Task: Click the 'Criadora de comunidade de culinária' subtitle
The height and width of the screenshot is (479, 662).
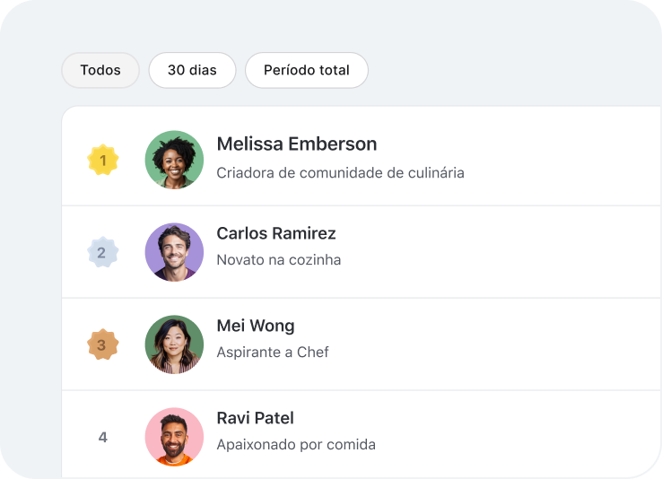Action: 340,173
